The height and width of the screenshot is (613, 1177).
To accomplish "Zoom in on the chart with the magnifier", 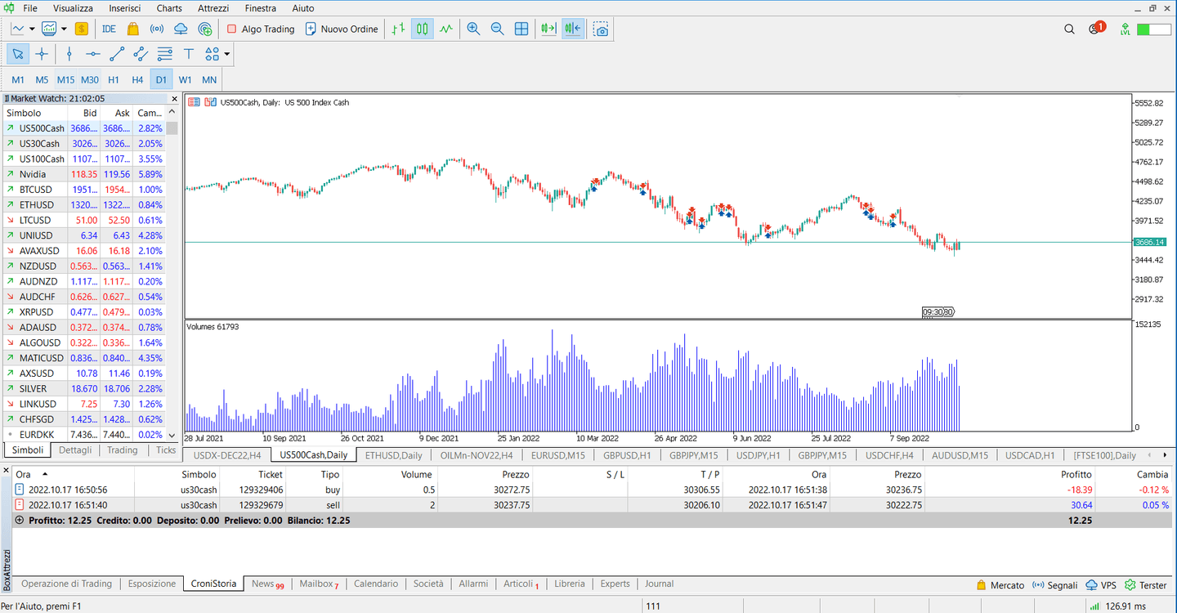I will pyautogui.click(x=474, y=29).
